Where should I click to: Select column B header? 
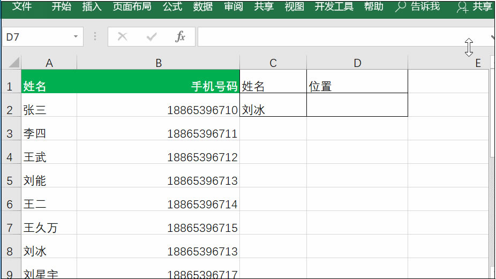pos(158,63)
